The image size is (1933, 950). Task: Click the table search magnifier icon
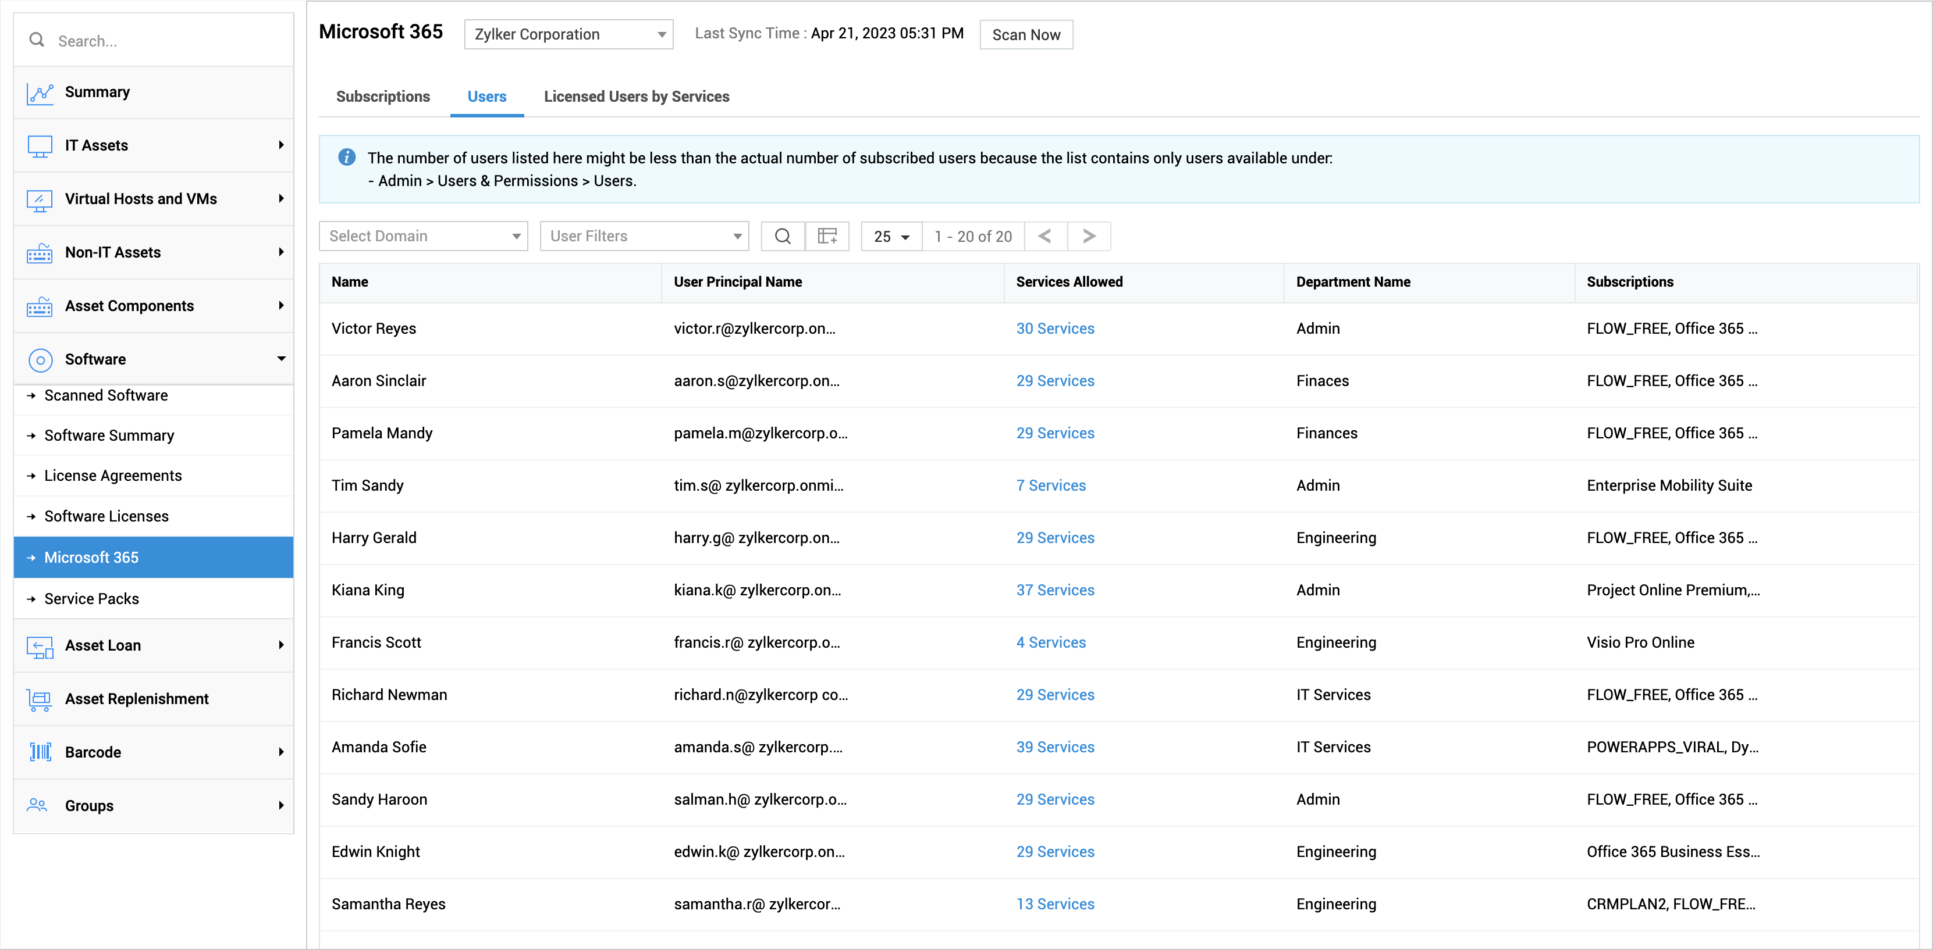coord(783,236)
